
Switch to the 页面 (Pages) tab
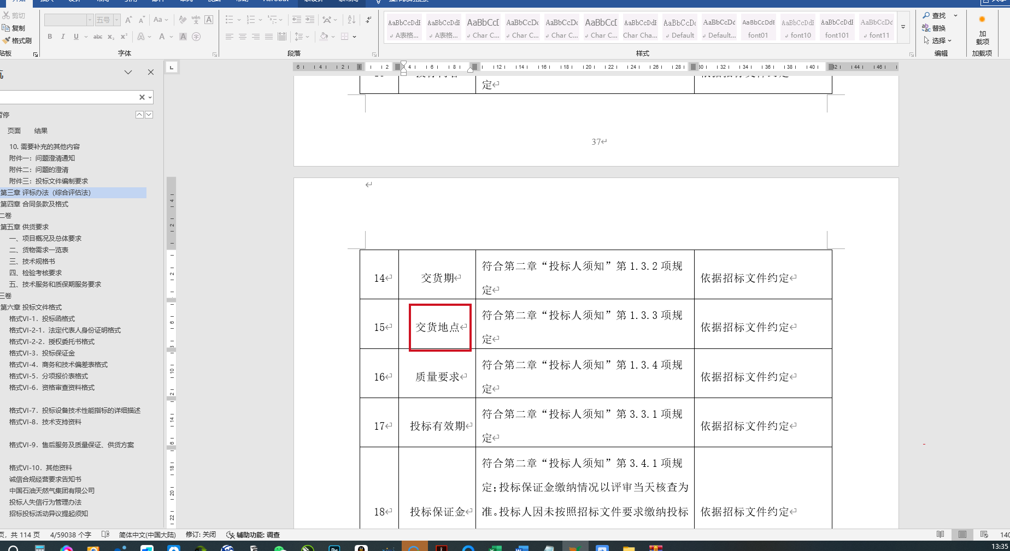pos(14,131)
